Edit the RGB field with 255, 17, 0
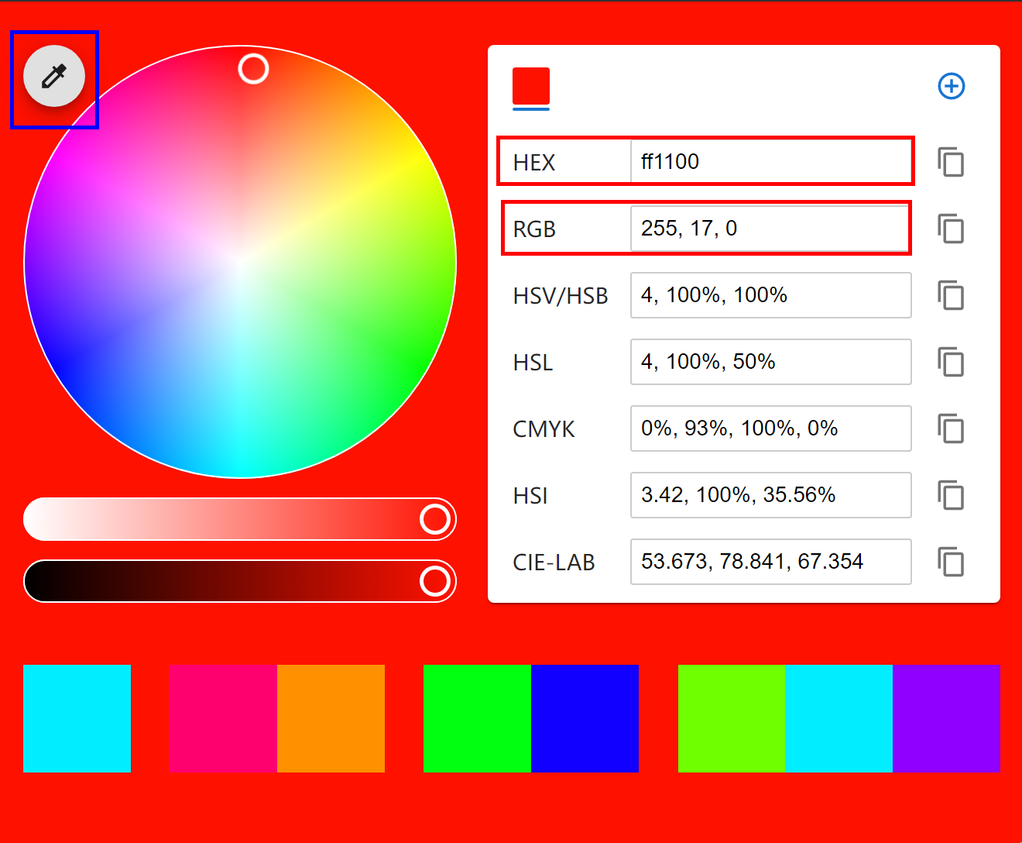 770,229
